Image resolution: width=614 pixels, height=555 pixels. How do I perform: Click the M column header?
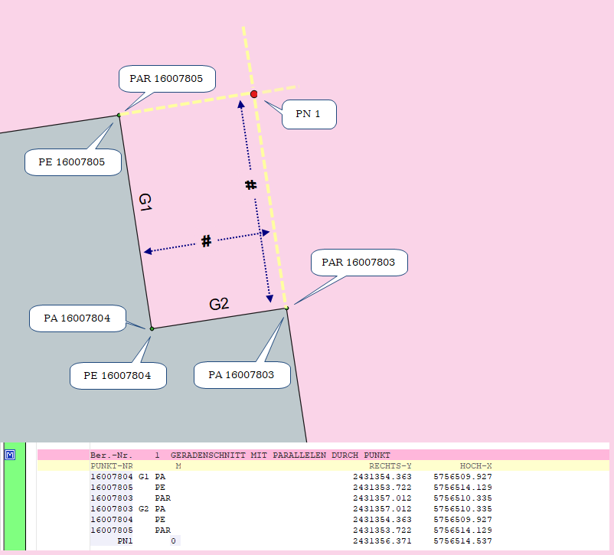(x=178, y=466)
